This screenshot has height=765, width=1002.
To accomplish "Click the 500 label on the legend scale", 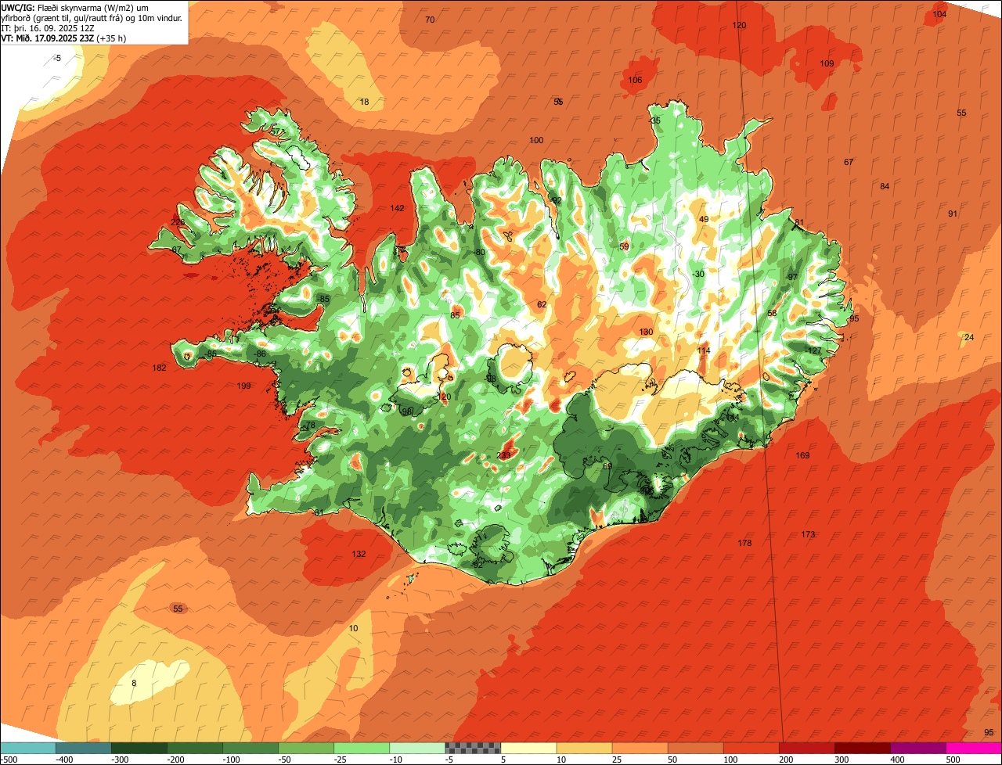I will [952, 759].
